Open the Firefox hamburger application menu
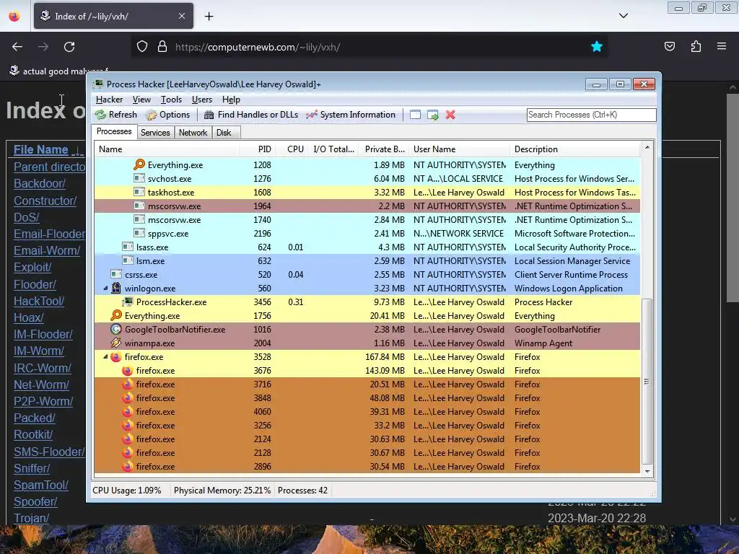Viewport: 739px width, 554px height. click(x=722, y=46)
